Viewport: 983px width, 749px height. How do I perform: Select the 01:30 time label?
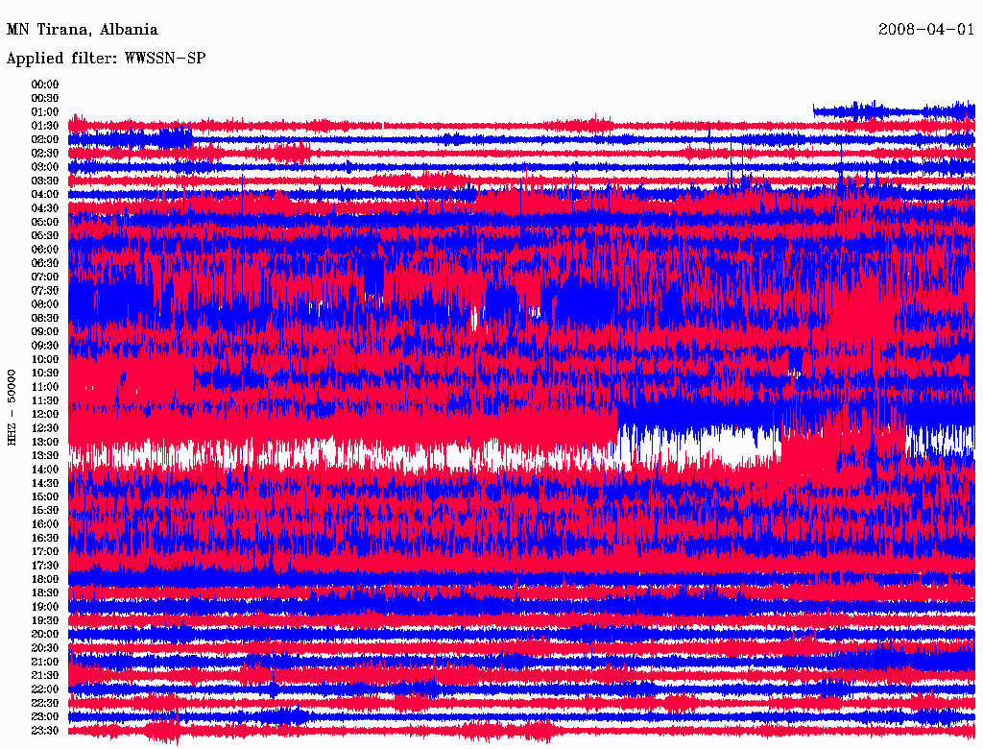tap(44, 126)
